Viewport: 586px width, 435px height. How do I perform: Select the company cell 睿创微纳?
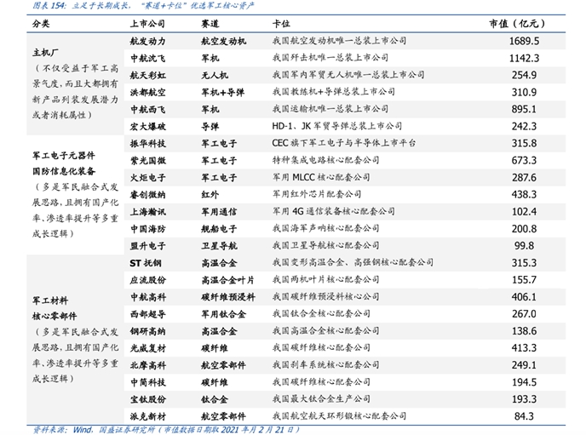[147, 195]
